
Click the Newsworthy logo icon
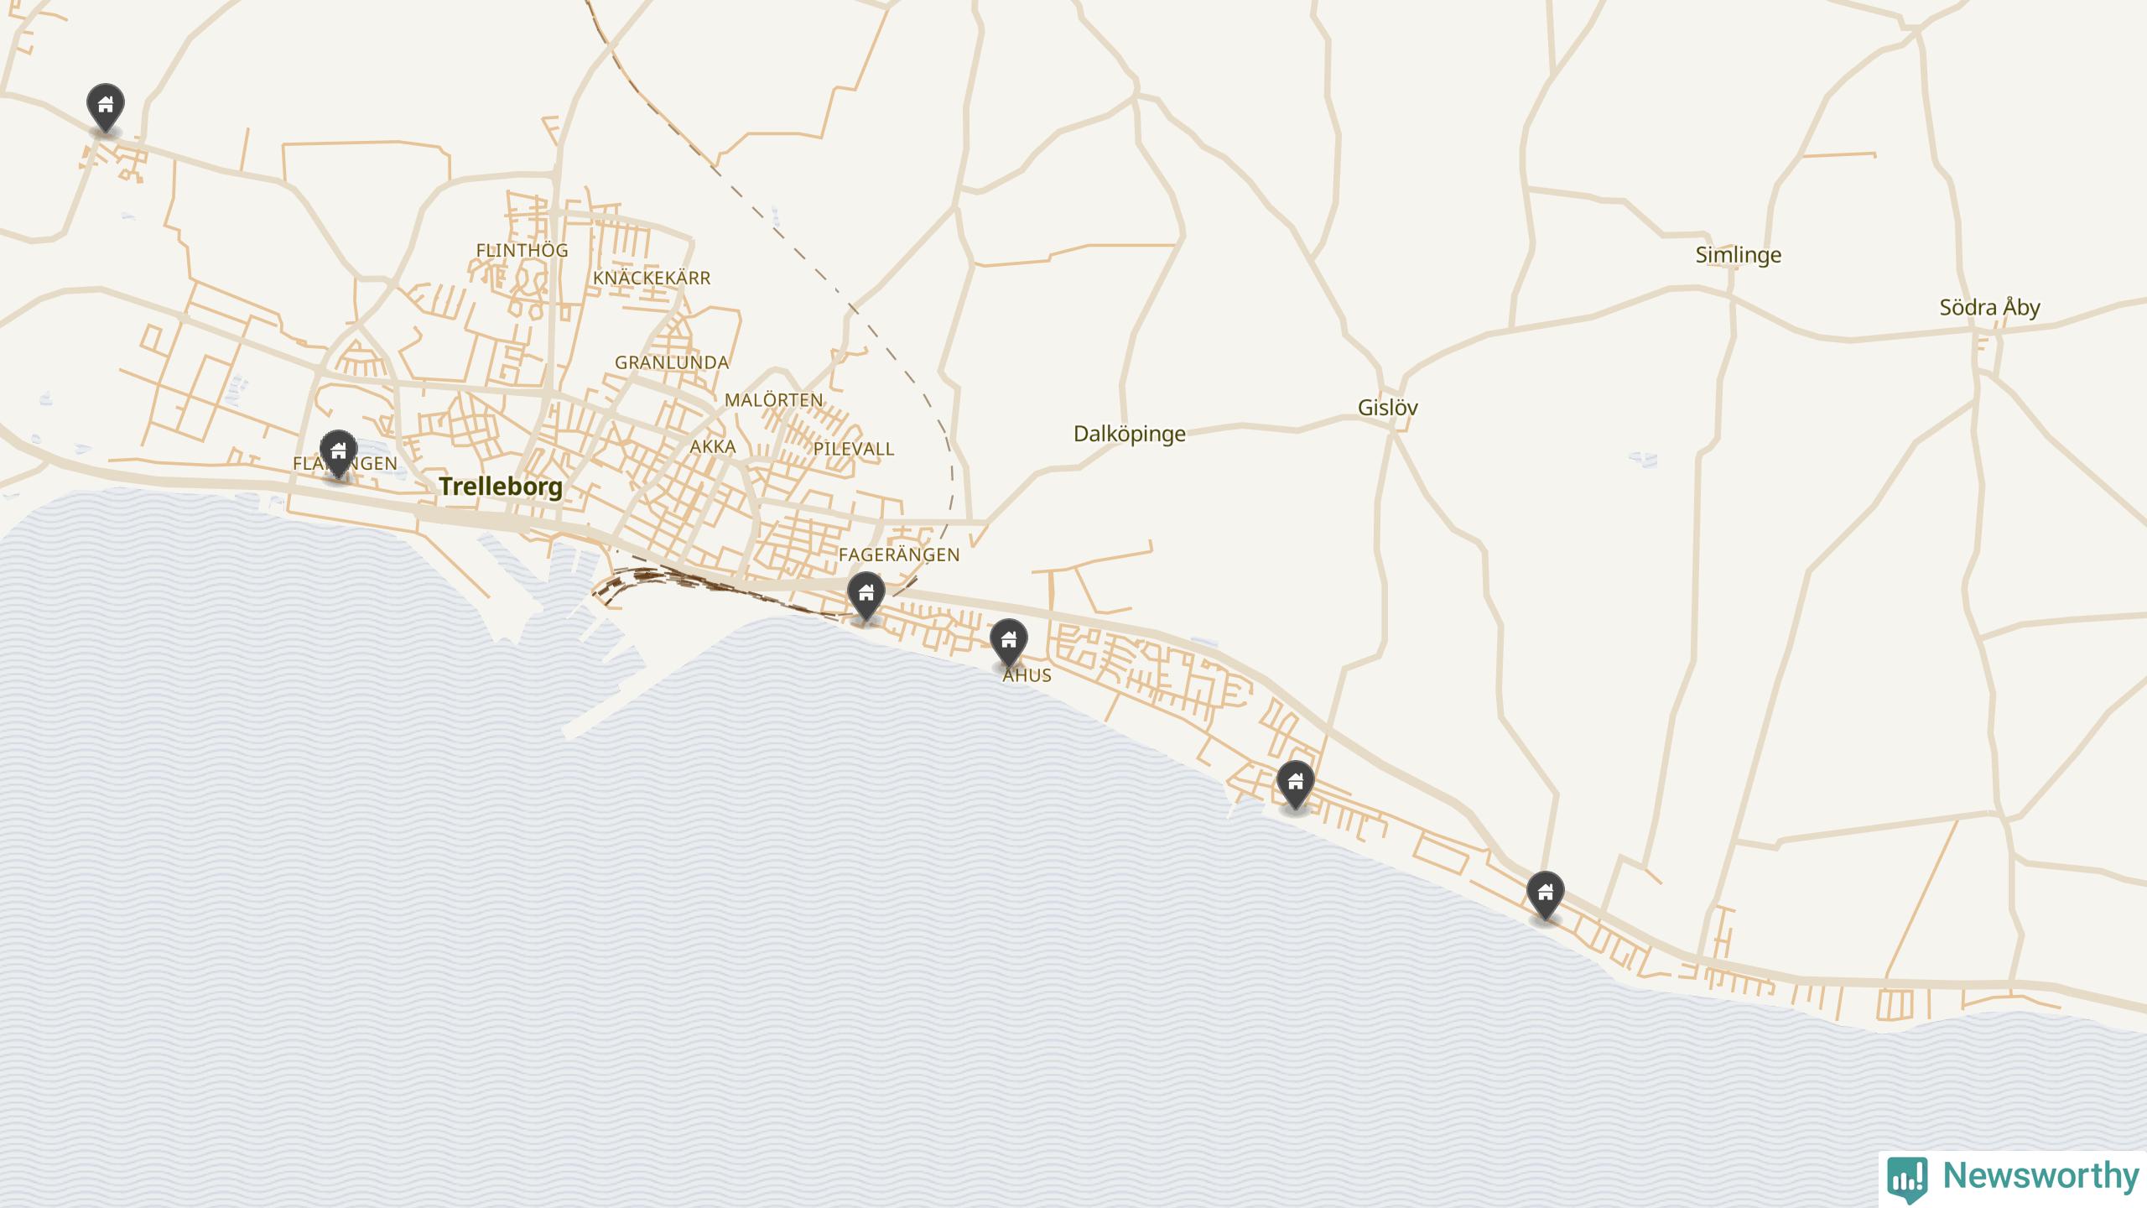(x=1907, y=1178)
